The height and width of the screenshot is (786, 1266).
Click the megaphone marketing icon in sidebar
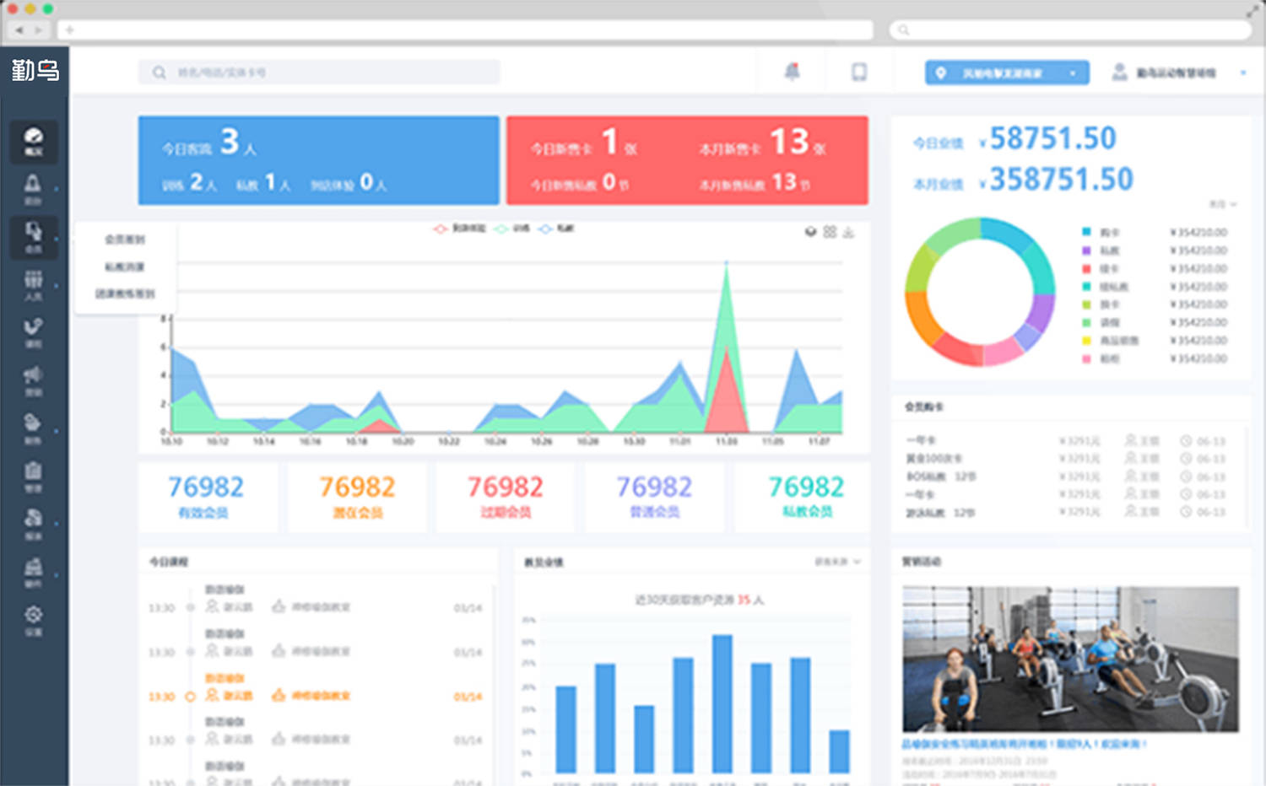click(x=33, y=379)
